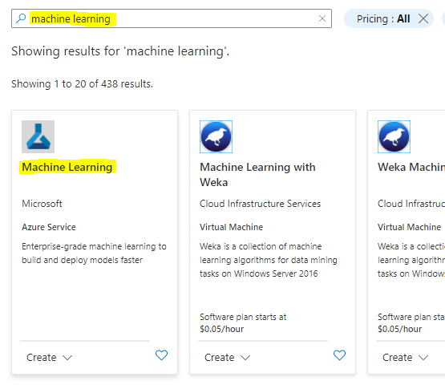Click the Software plan starts at $0.05/hour text

coord(243,322)
